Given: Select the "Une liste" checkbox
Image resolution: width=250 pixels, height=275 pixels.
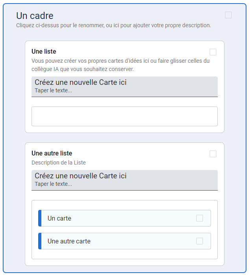Looking at the screenshot, I should point(213,52).
